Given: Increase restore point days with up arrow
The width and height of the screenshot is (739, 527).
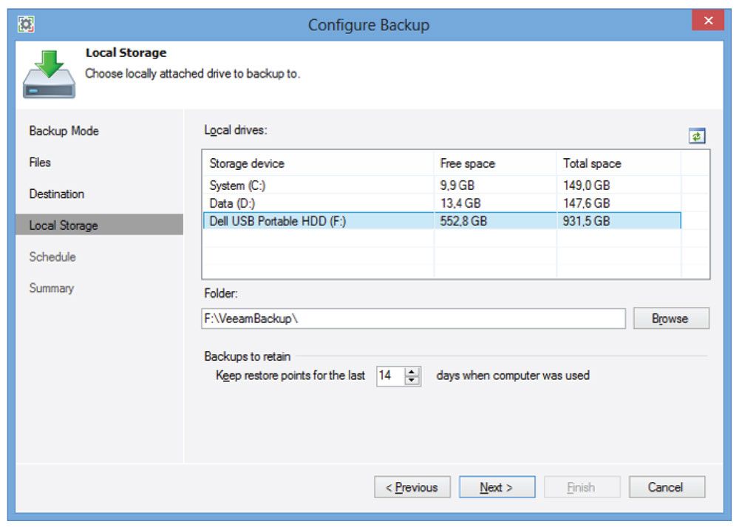Looking at the screenshot, I should tap(412, 371).
